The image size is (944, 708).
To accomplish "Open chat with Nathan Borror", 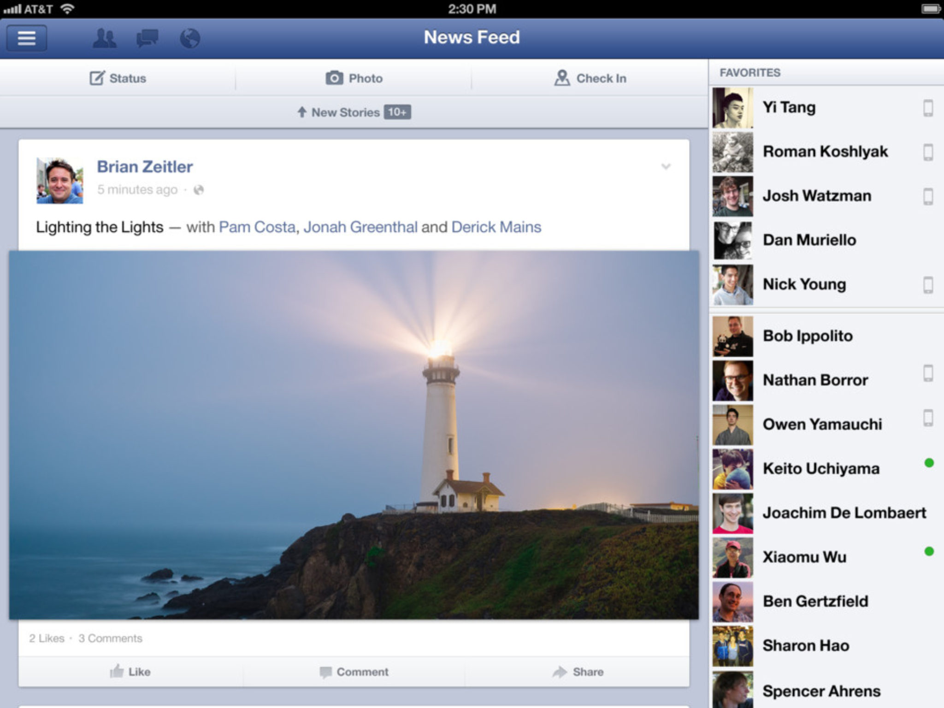I will [x=826, y=381].
